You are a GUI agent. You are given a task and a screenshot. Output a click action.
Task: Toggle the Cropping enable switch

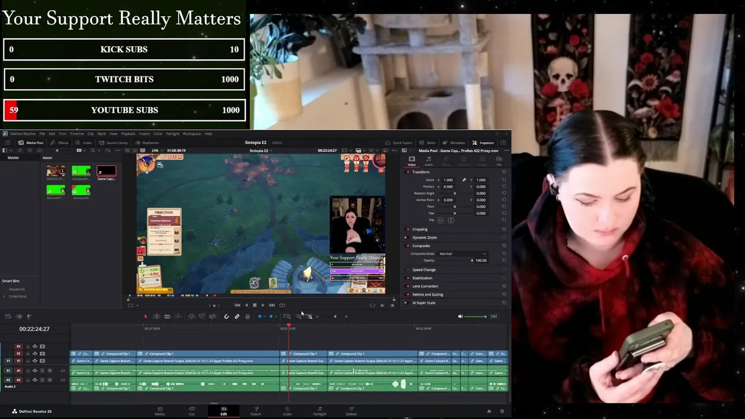coord(407,229)
